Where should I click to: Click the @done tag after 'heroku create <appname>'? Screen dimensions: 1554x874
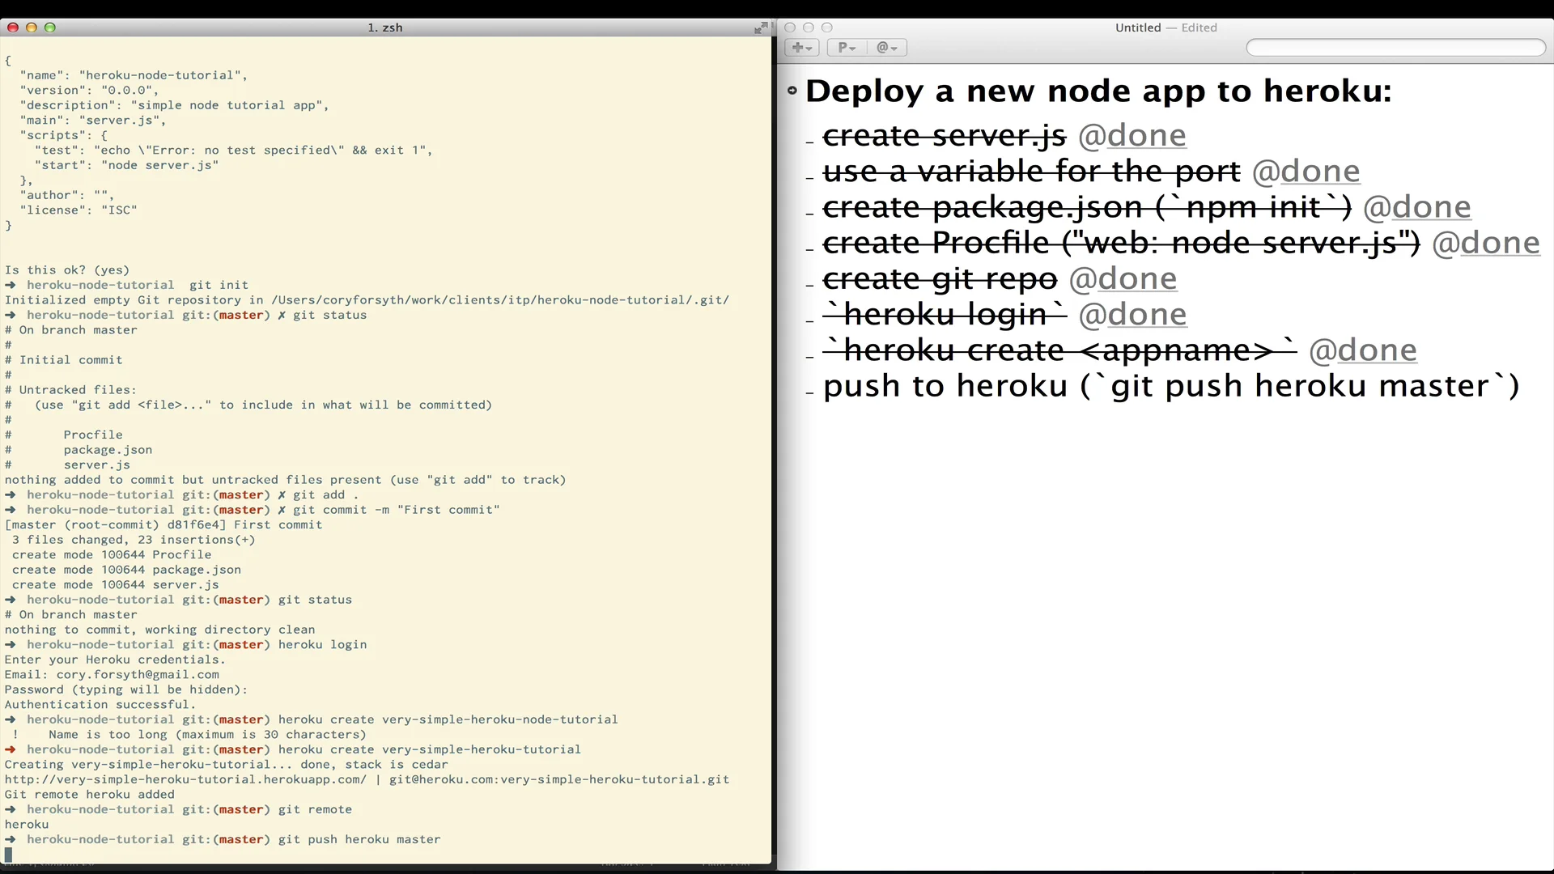[x=1363, y=350]
